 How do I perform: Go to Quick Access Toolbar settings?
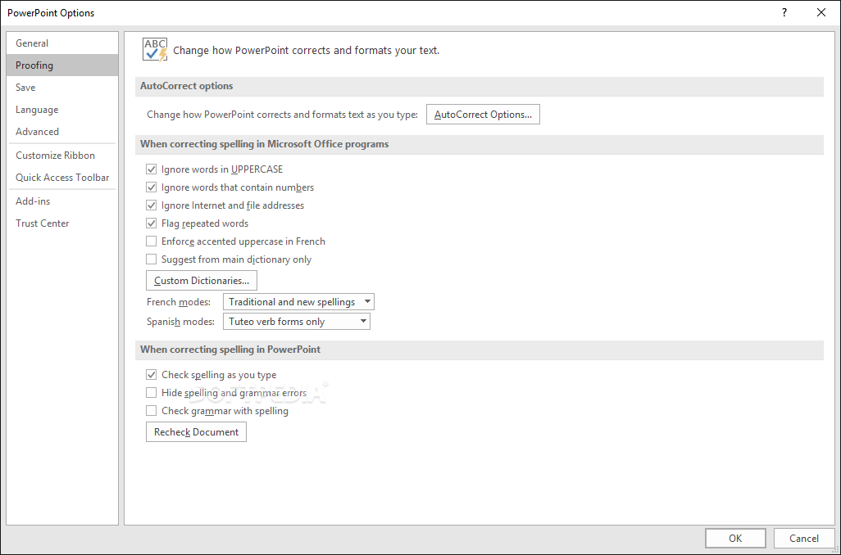click(x=62, y=178)
